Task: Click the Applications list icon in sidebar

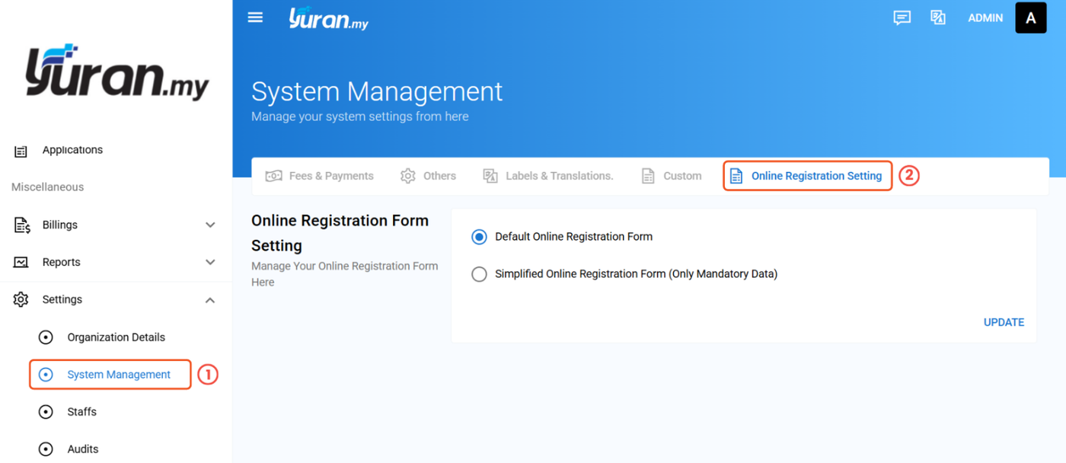Action: pyautogui.click(x=21, y=151)
